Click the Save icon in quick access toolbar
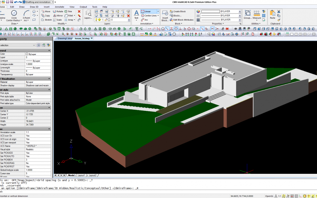The width and height of the screenshot is (317, 198). [x=8, y=2]
